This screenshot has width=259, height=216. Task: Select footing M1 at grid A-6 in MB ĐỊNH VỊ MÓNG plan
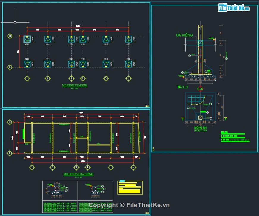(x=128, y=64)
